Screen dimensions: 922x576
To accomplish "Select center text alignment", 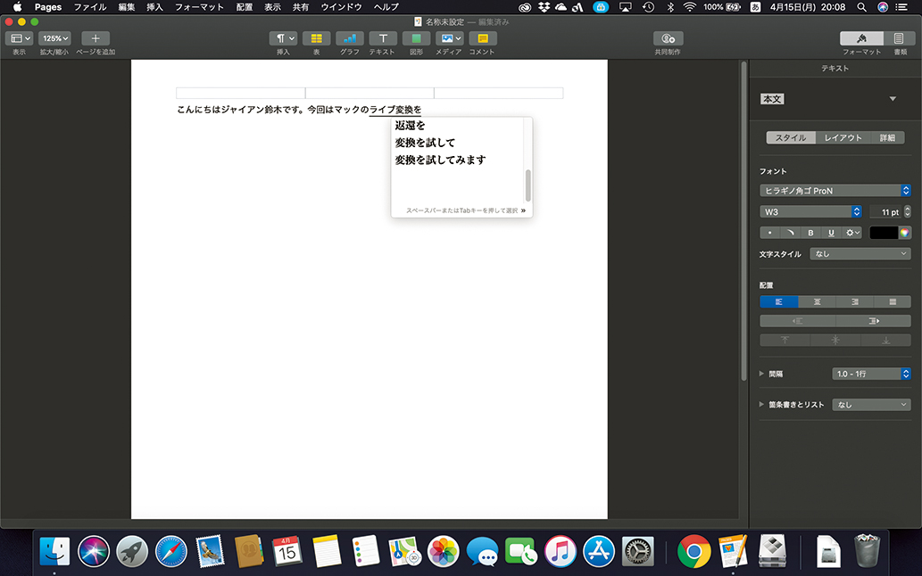I will [817, 302].
